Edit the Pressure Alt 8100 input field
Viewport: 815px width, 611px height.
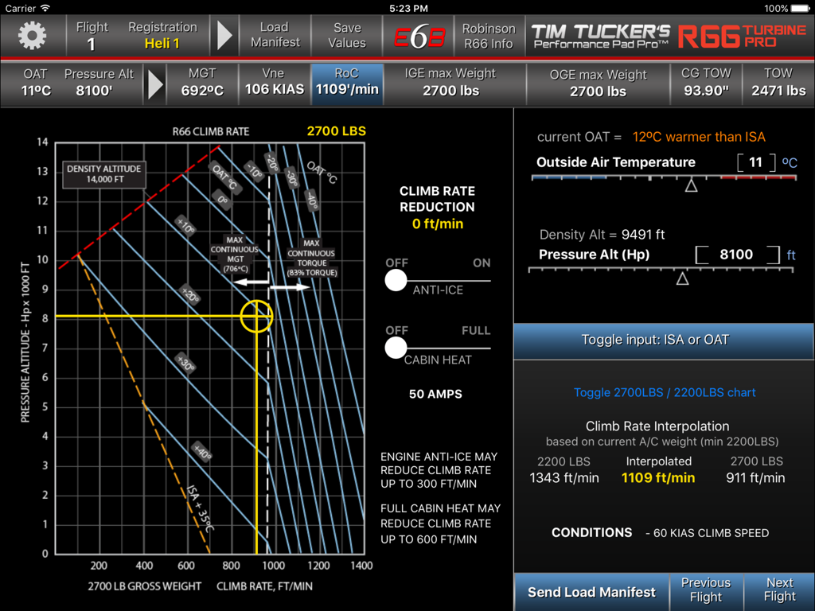click(738, 254)
